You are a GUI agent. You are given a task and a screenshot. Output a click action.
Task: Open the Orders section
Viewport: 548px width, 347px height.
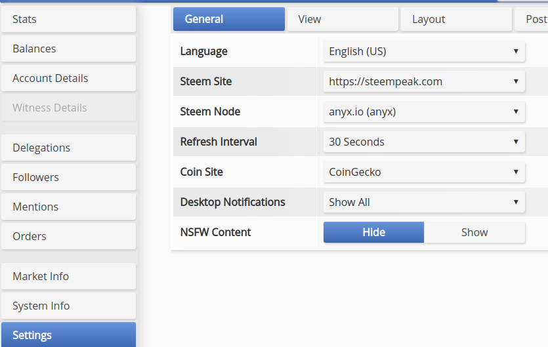point(68,236)
